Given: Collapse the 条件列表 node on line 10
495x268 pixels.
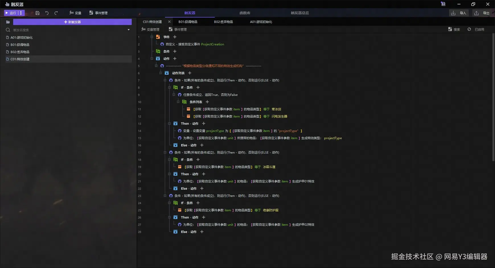Looking at the screenshot, I should pyautogui.click(x=178, y=102).
